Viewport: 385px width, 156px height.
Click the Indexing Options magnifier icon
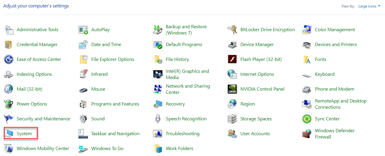click(8, 74)
